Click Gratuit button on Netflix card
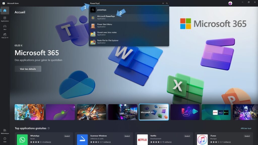The image size is (258, 145). (x=187, y=136)
